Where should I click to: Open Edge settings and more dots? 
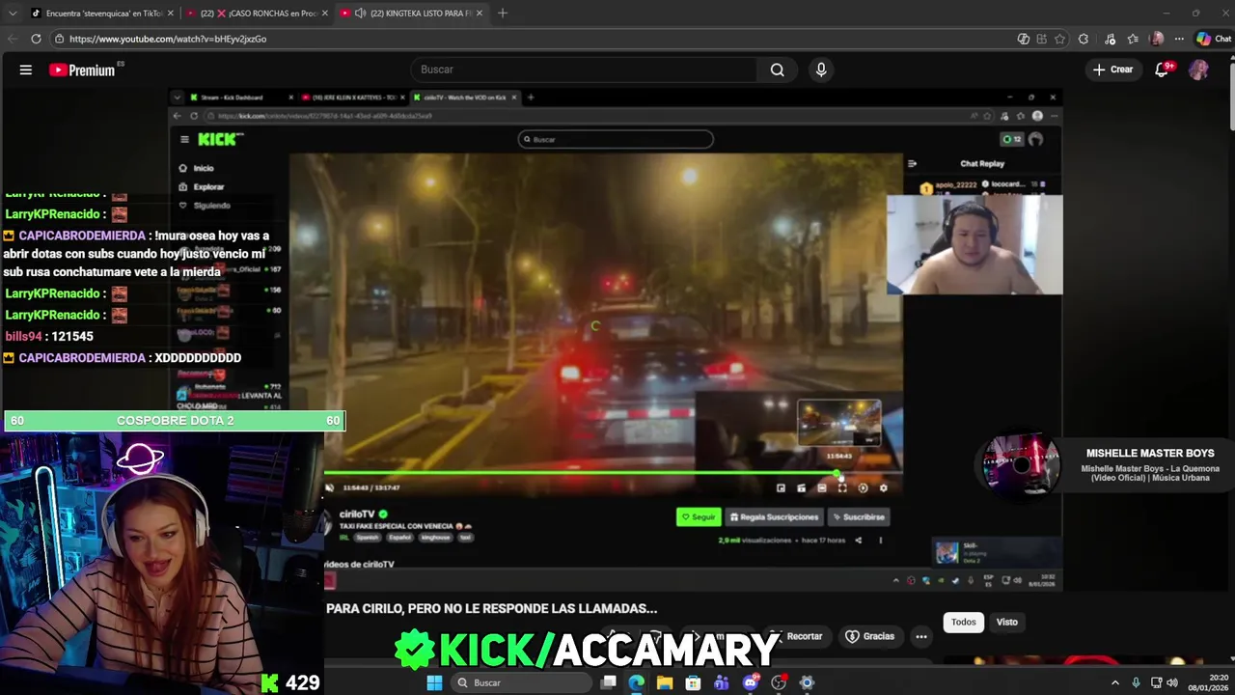1179,39
